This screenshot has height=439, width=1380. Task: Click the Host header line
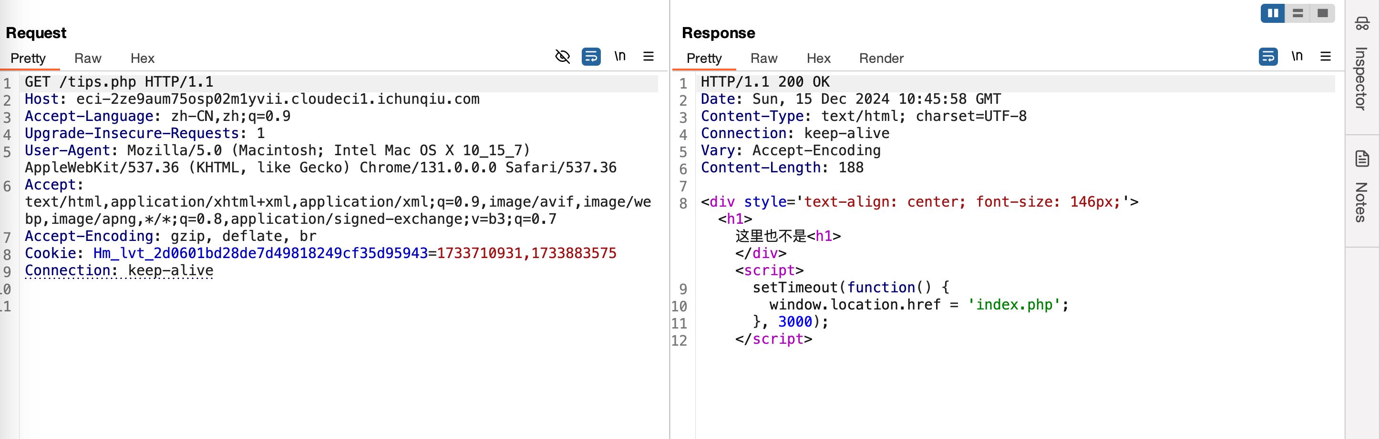[252, 99]
